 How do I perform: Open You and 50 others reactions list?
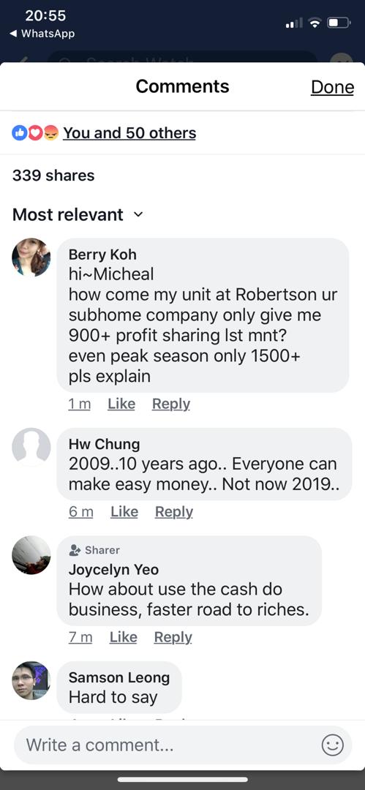pos(129,133)
